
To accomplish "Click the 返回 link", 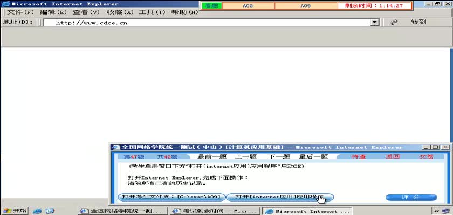I will click(x=393, y=156).
